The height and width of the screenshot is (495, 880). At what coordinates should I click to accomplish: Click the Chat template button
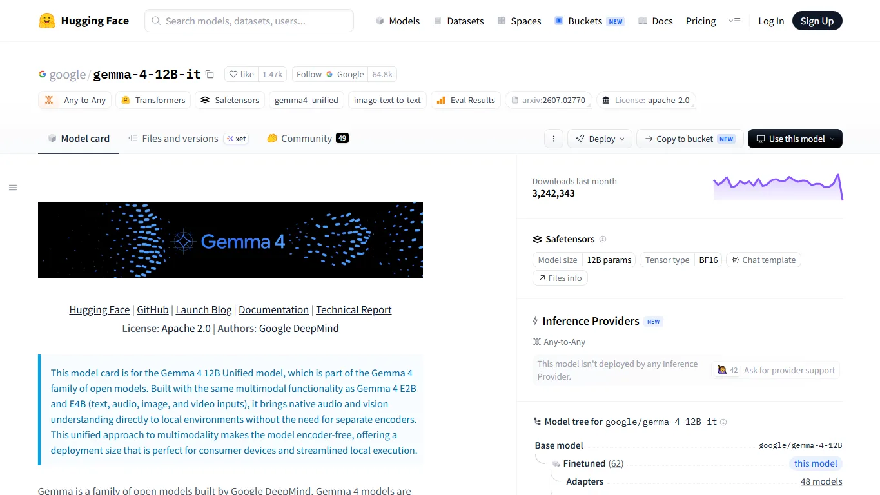click(x=763, y=260)
